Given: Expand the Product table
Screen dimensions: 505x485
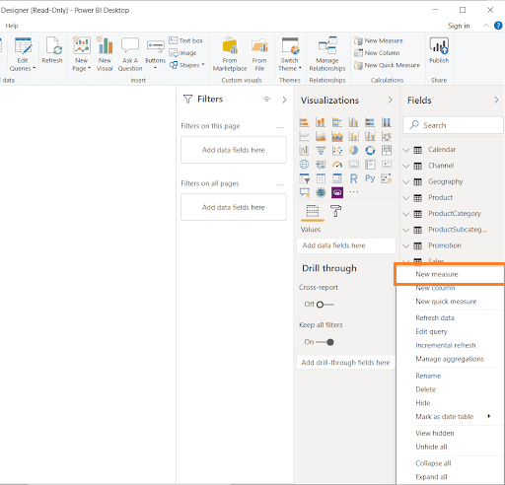Looking at the screenshot, I should [x=406, y=198].
